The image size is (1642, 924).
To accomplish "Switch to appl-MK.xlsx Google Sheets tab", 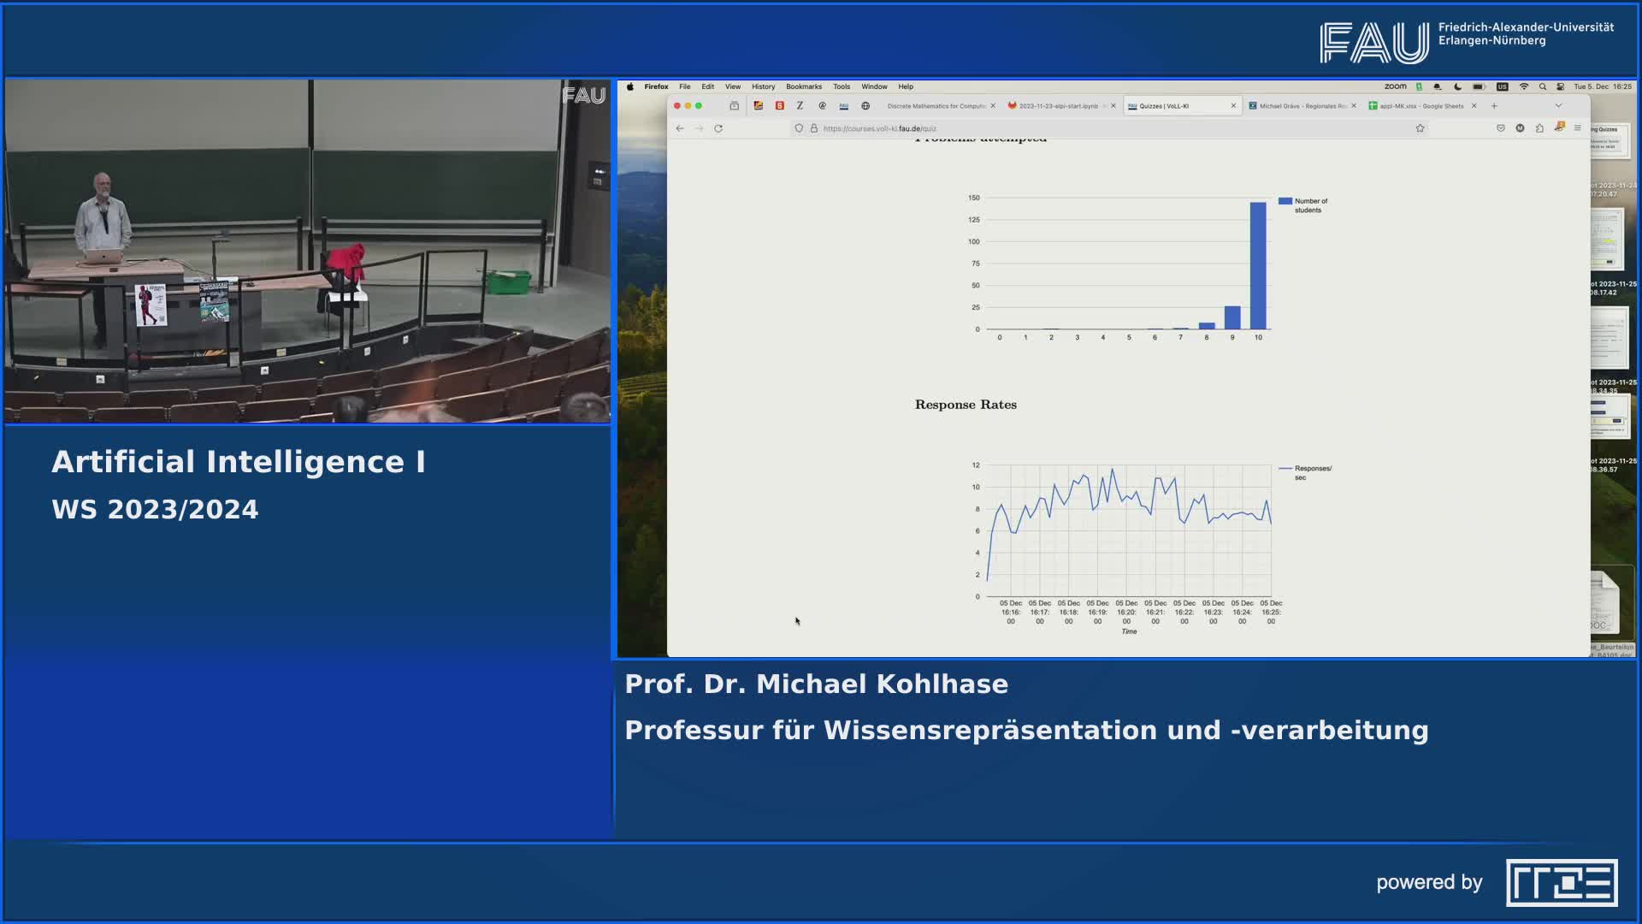I will (1420, 106).
